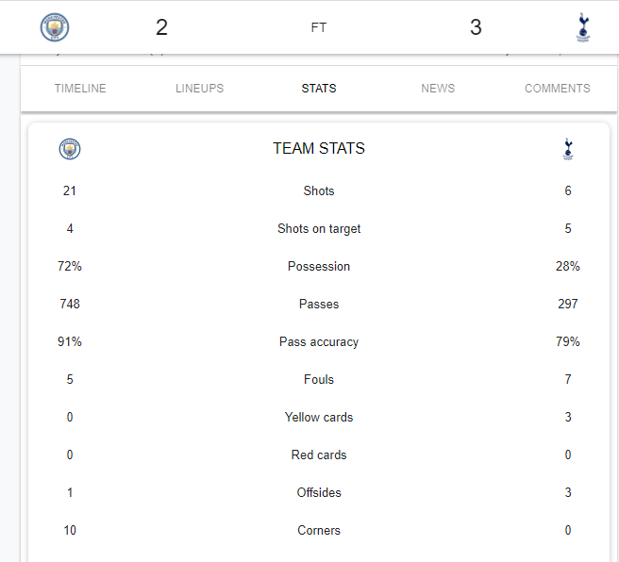Viewport: 619px width, 562px height.
Task: Go to the Comments tab
Action: 557,89
